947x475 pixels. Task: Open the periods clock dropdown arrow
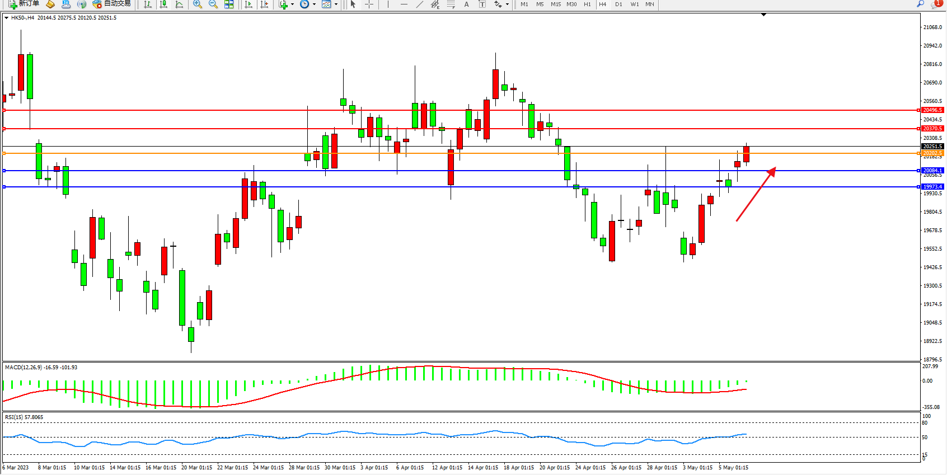pos(314,4)
